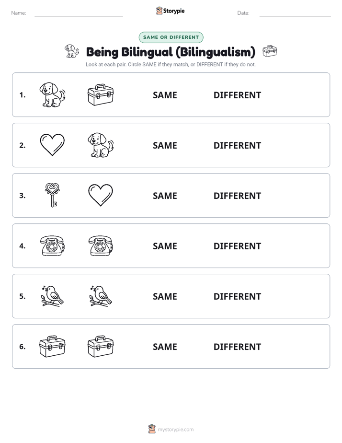342x443 pixels.
Task: Click the toolbox icon right of the title
Action: (x=270, y=51)
